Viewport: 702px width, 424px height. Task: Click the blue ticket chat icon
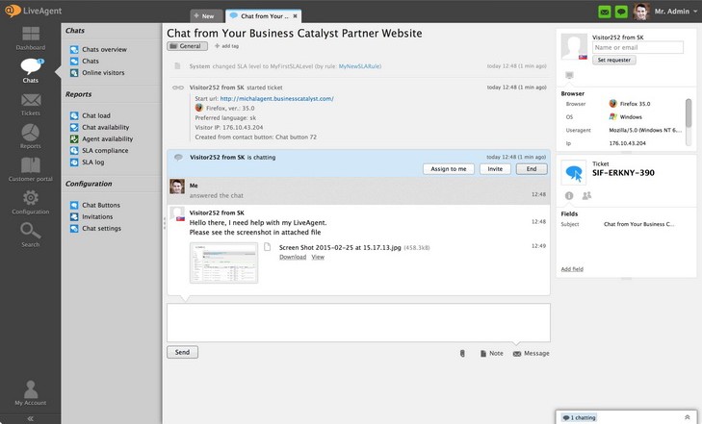574,173
